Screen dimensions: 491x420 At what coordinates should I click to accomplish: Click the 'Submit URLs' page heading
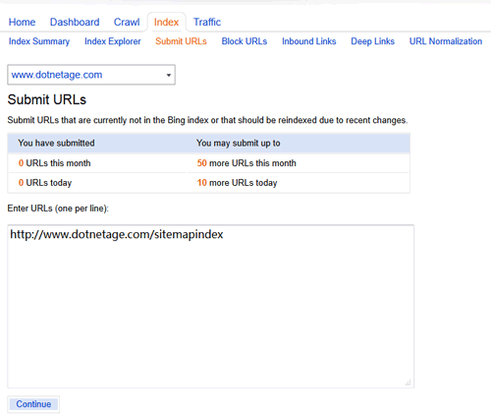point(47,99)
